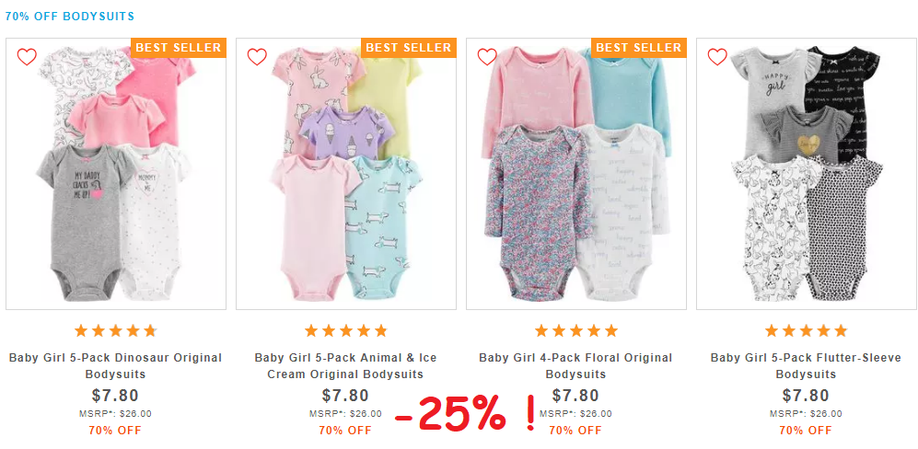The height and width of the screenshot is (449, 918).
Task: Click the Best Seller badge on Dinosaur bodysuits
Action: click(x=179, y=48)
